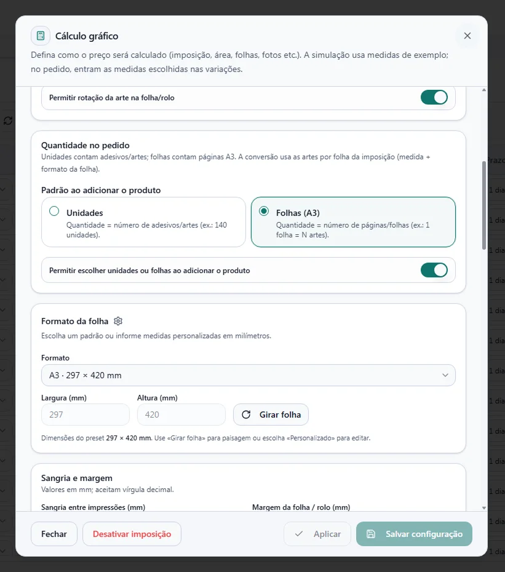The image size is (505, 572).
Task: Close the Cálculo gráfico dialog with X
Action: (467, 36)
